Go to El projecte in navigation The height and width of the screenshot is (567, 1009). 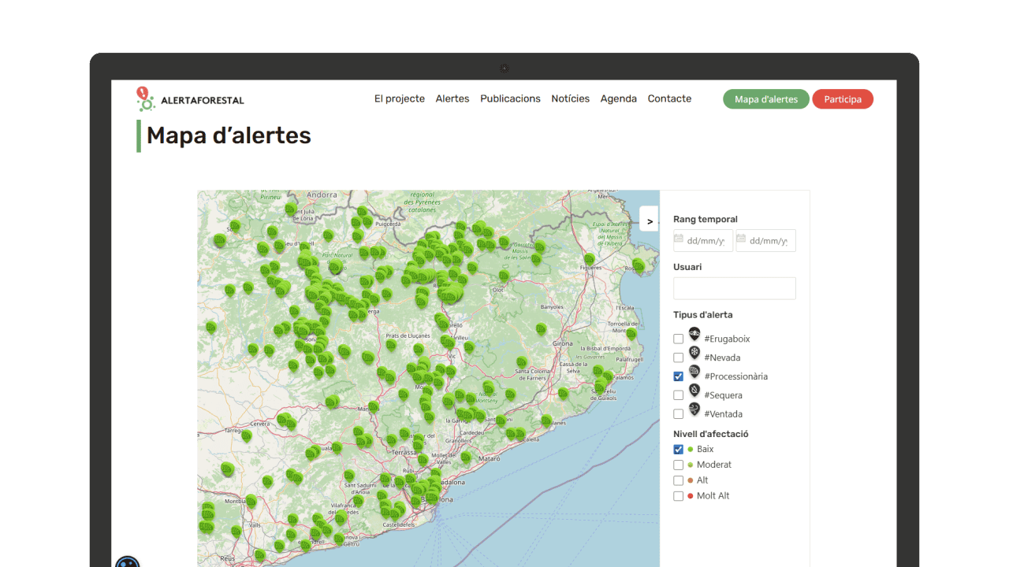coord(399,99)
